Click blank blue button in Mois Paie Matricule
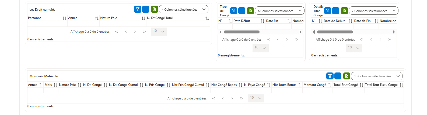This screenshot has width=427, height=115. [x=338, y=76]
